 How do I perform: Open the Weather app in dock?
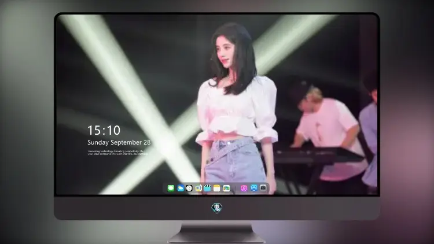[x=181, y=188]
